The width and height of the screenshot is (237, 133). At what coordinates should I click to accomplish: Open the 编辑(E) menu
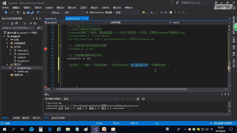pos(16,8)
